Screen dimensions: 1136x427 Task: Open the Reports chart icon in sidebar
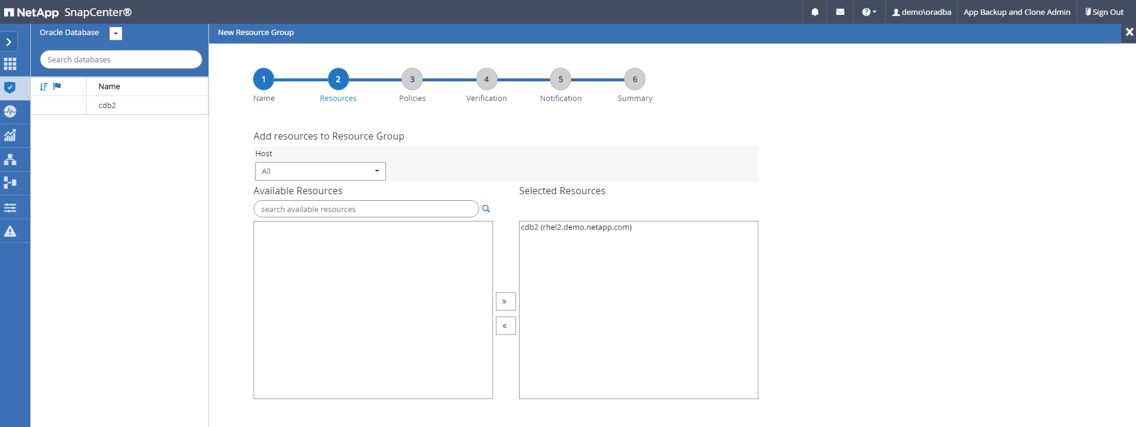pyautogui.click(x=10, y=135)
